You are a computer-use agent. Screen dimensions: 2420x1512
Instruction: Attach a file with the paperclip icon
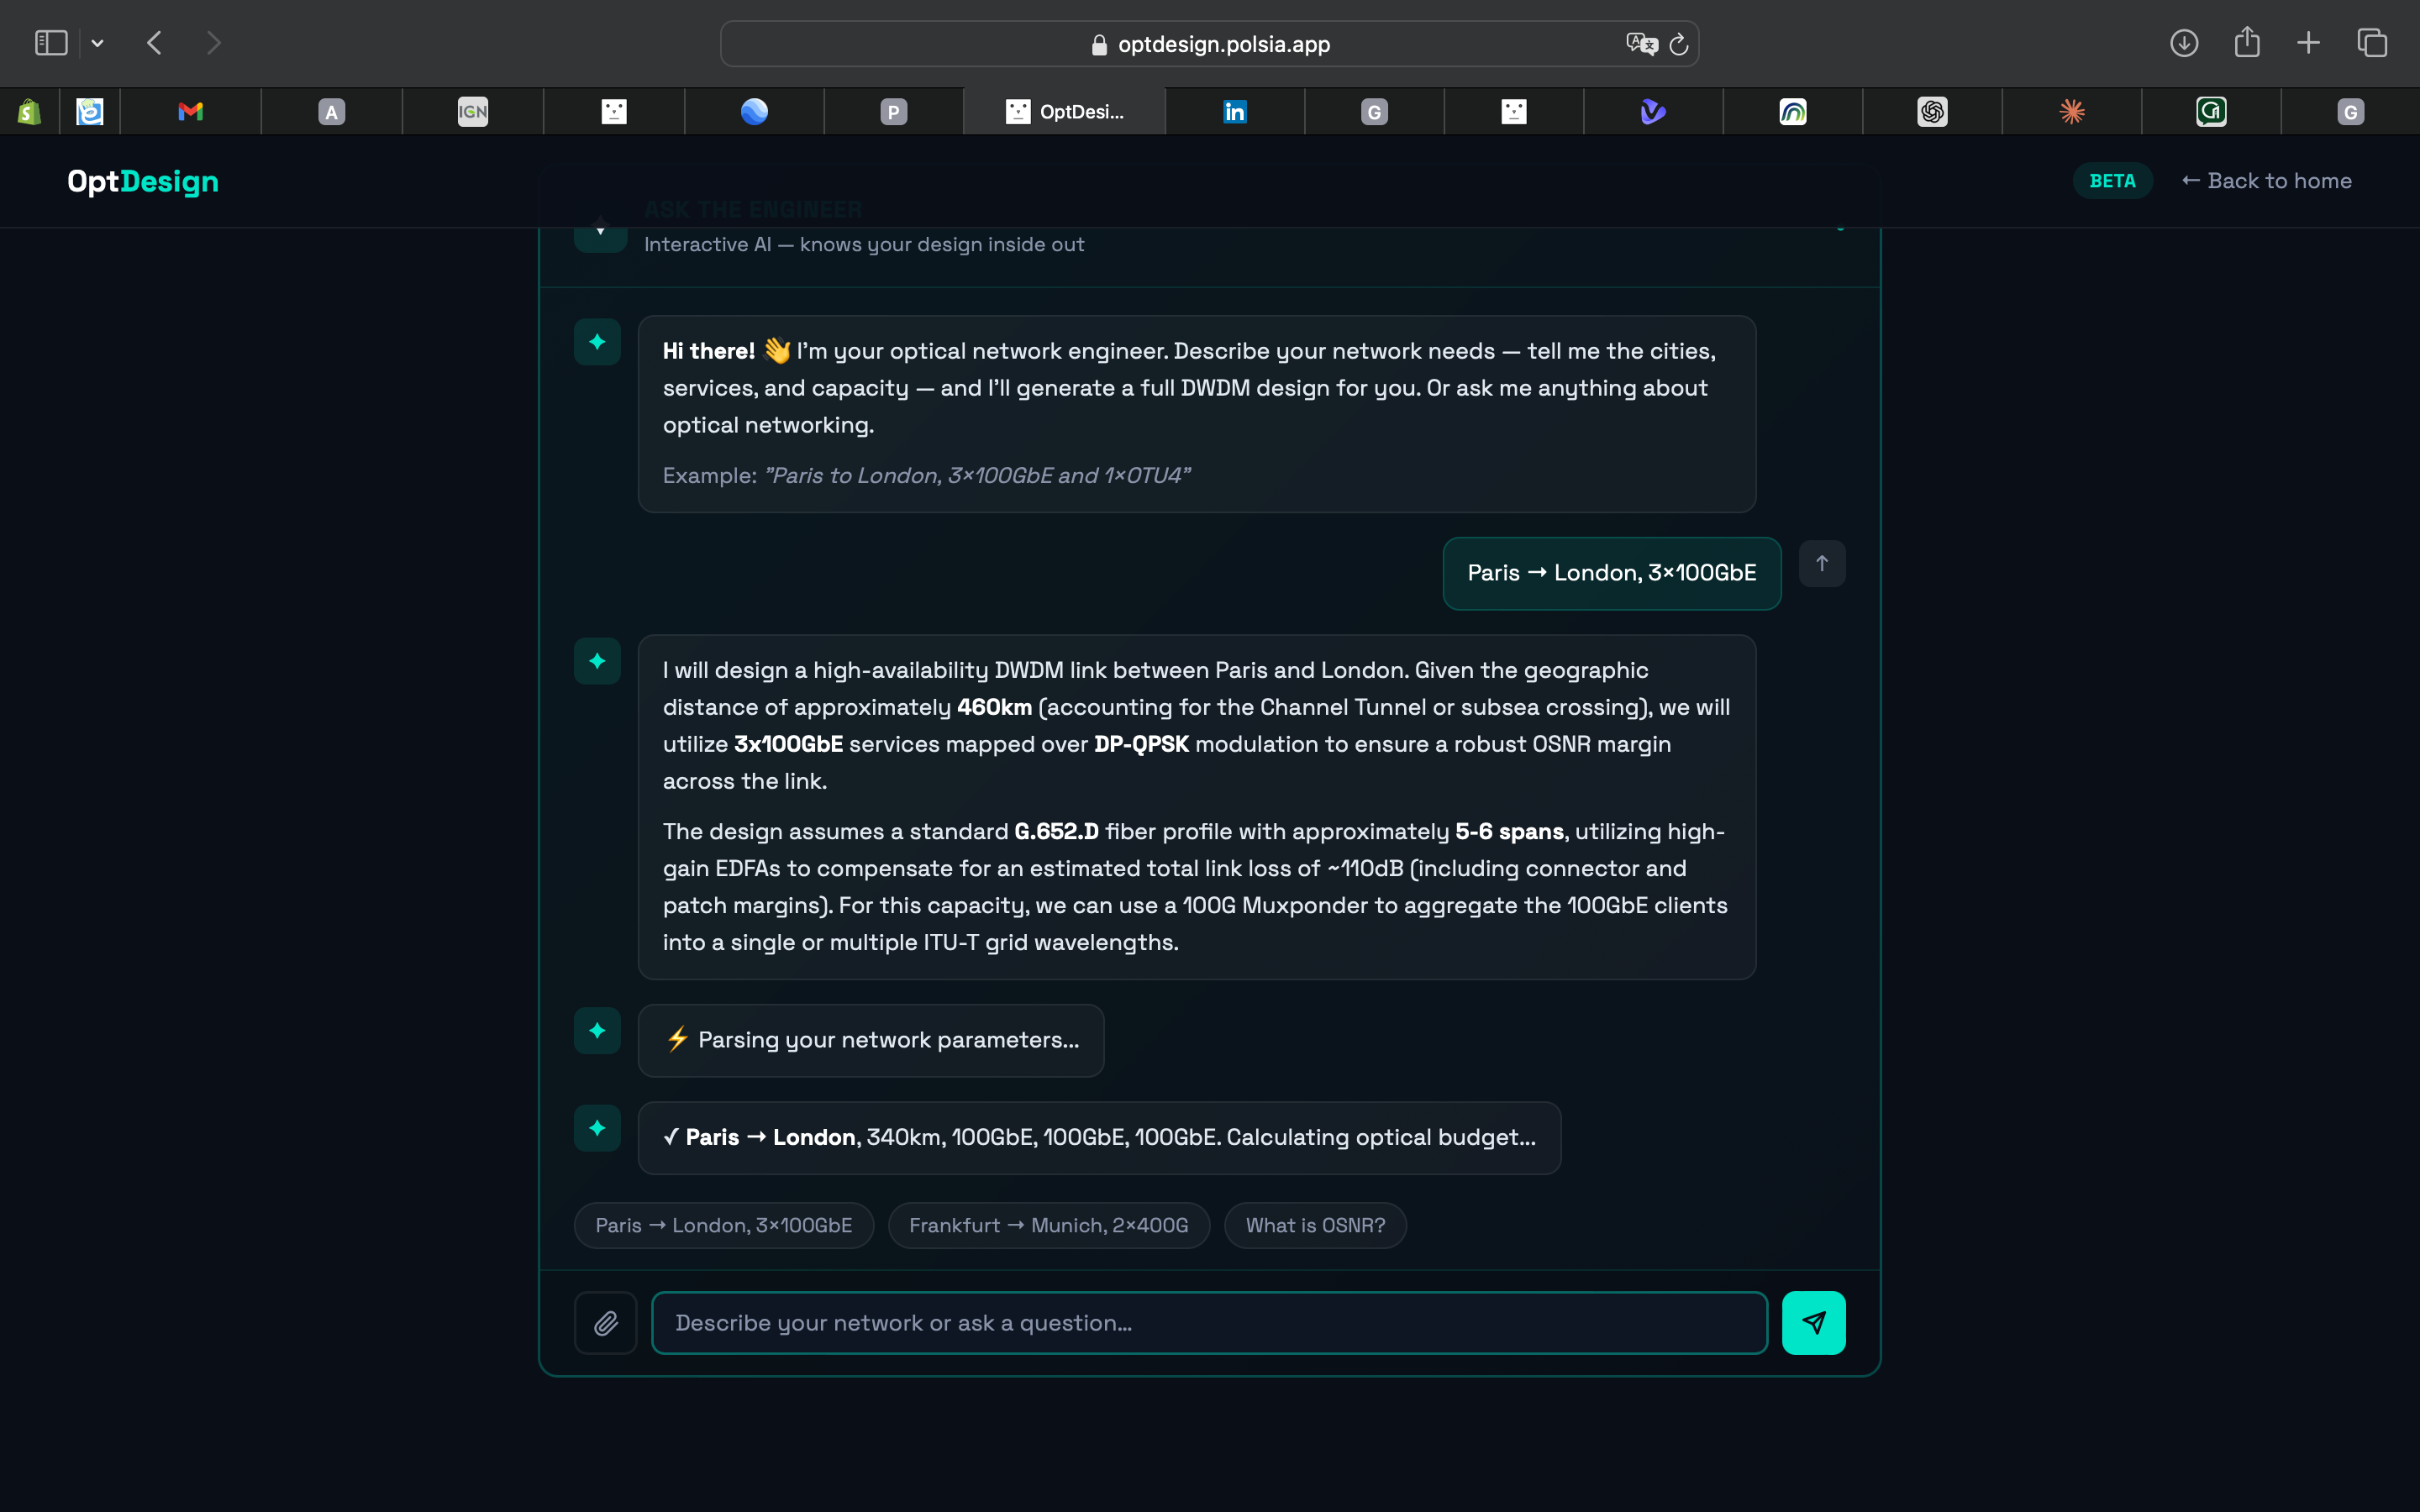(x=606, y=1323)
